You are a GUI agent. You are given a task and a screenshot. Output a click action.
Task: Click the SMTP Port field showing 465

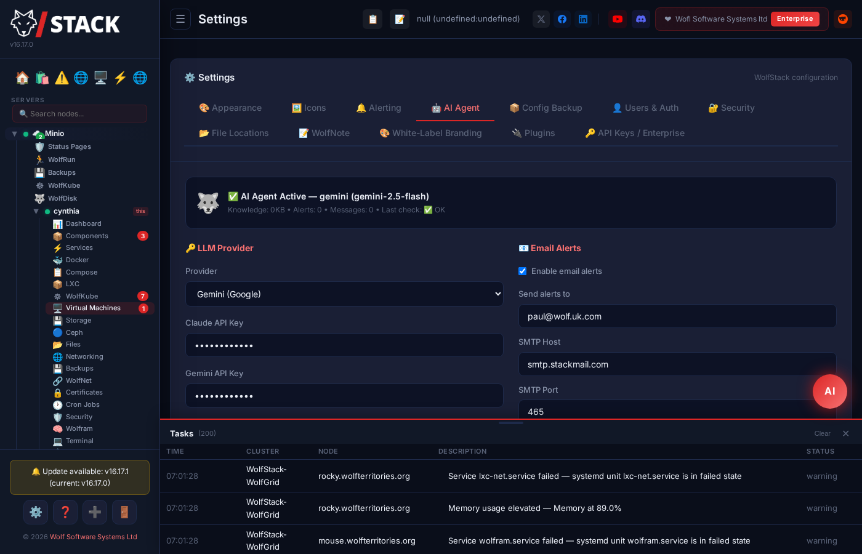point(677,410)
